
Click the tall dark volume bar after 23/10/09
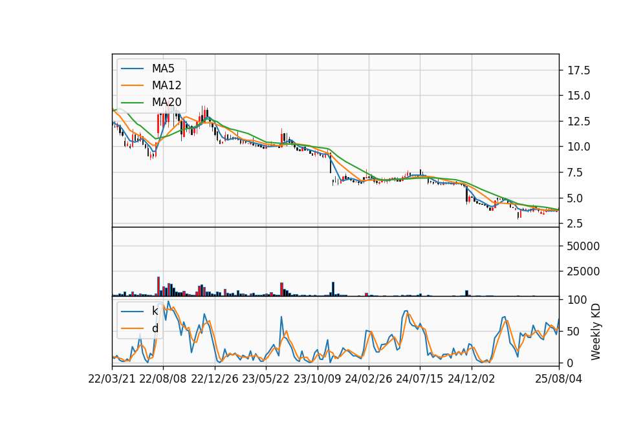point(333,289)
